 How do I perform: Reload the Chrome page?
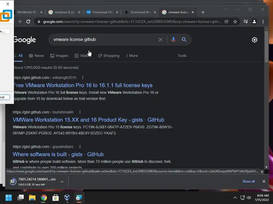click(28, 22)
